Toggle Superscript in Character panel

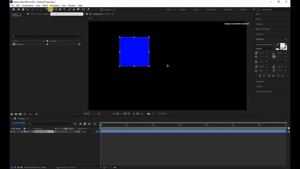point(278,76)
